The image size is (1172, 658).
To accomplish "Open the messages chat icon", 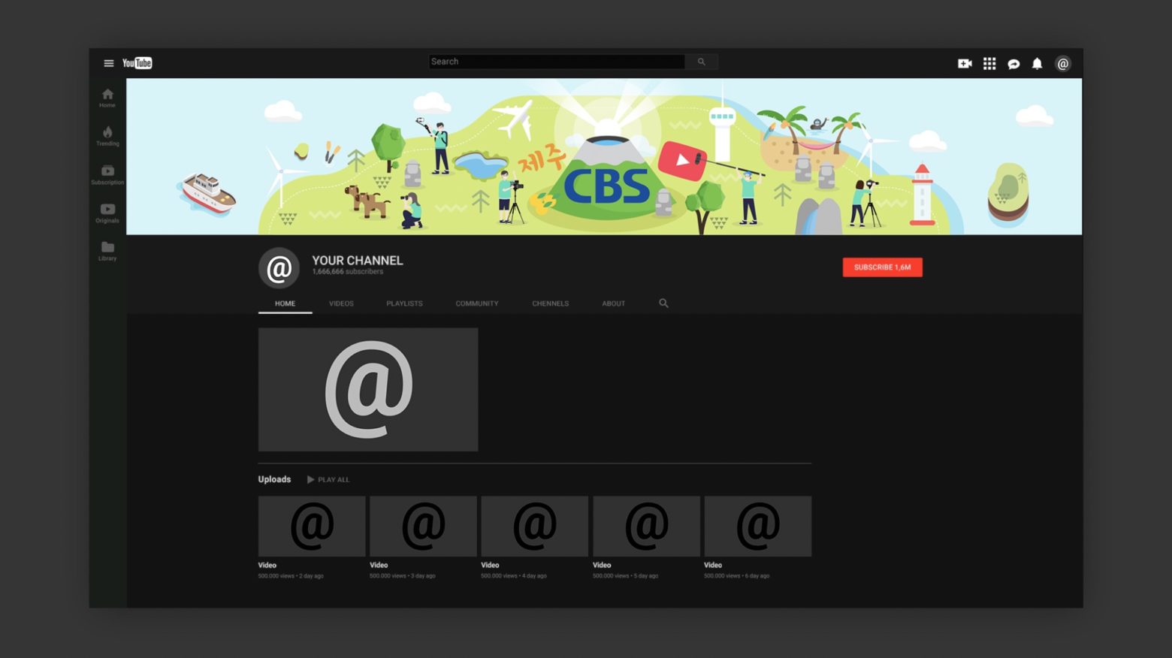I will (1013, 64).
